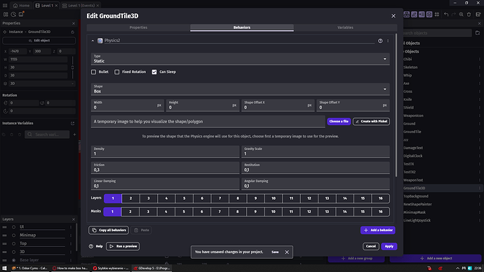Open Physics2 behavior three-dot menu

(x=388, y=41)
